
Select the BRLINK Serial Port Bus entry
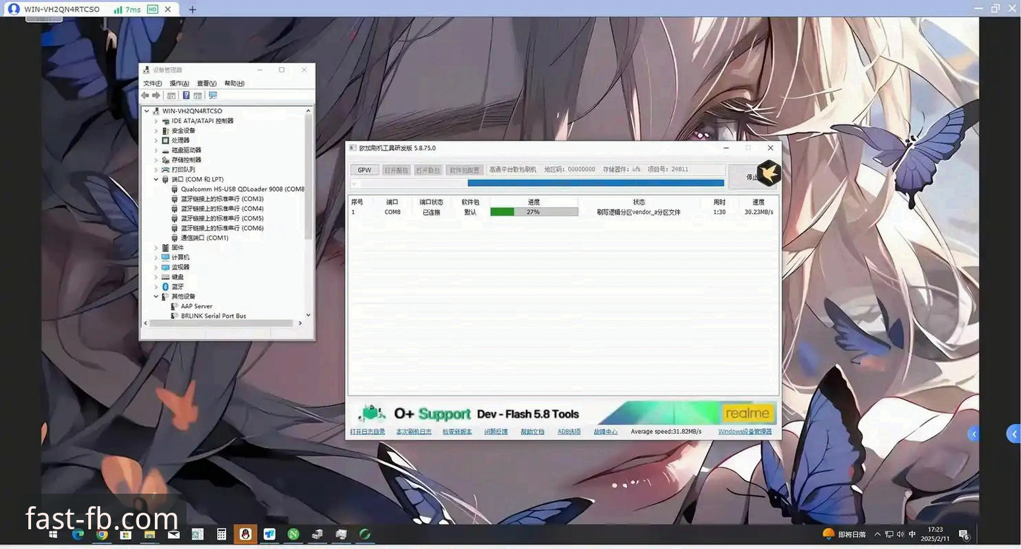click(x=214, y=316)
